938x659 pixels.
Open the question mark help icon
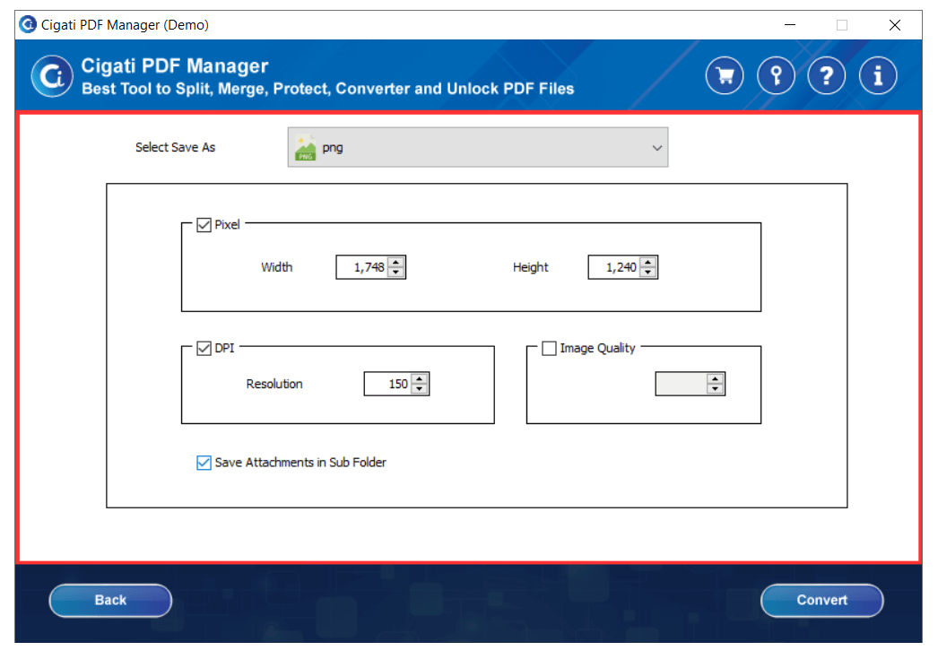(827, 76)
